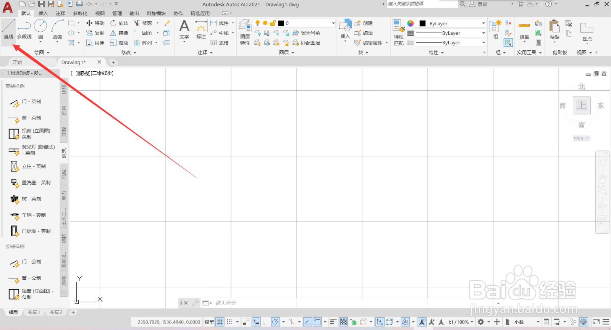Pick the 圆弧 arc tool

(57, 30)
